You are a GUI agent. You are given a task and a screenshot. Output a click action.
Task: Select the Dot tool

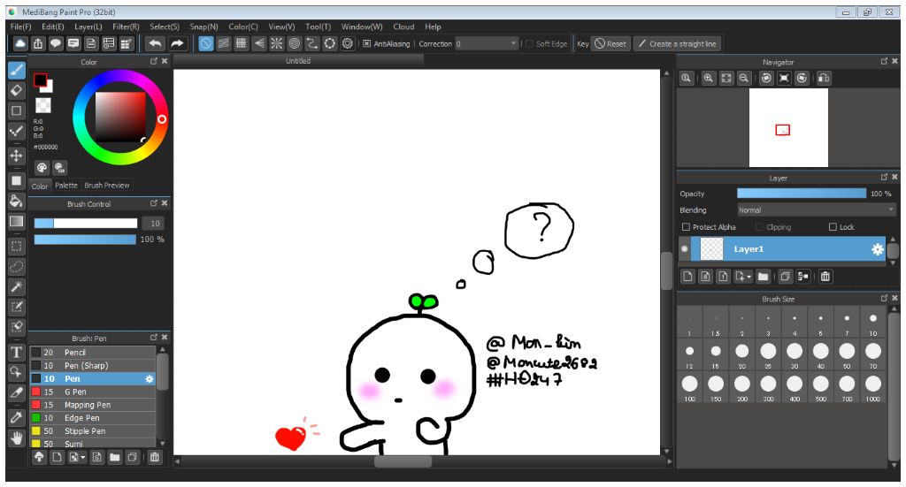[16, 131]
